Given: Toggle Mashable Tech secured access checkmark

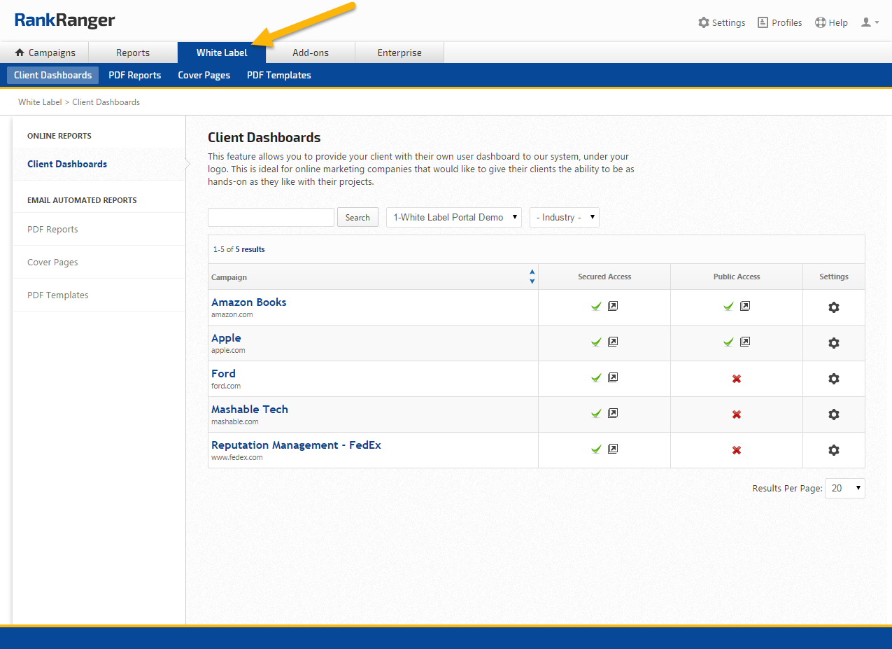Looking at the screenshot, I should [x=596, y=413].
